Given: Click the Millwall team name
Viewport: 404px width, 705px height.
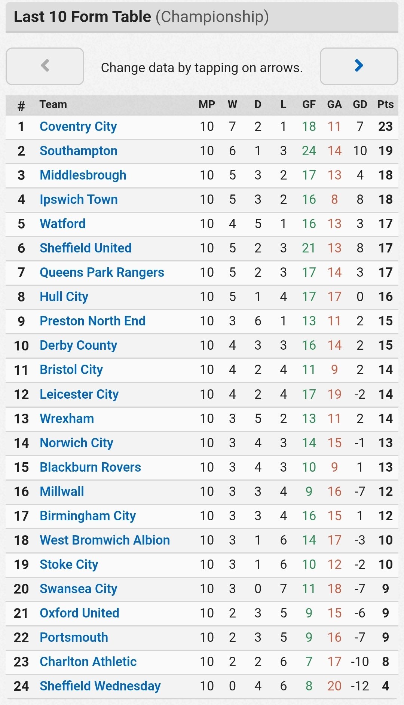Looking at the screenshot, I should pyautogui.click(x=62, y=491).
